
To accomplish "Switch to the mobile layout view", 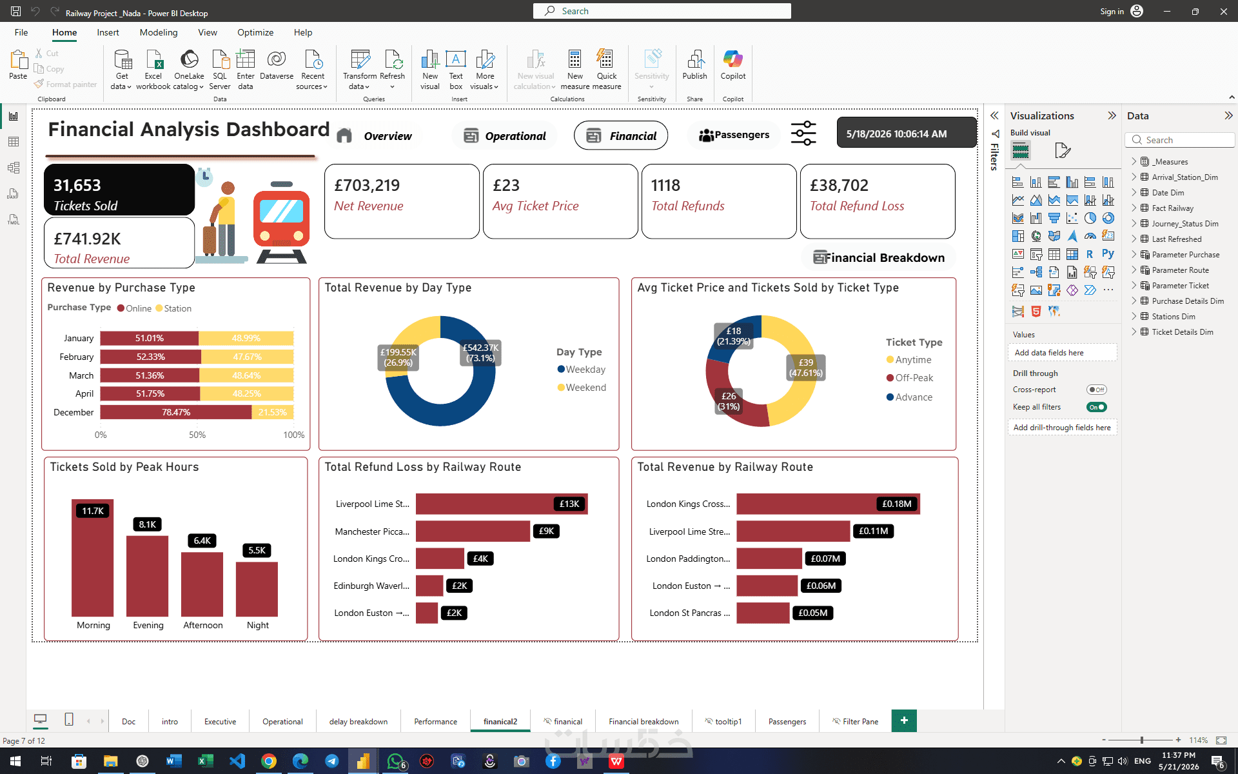I will [69, 720].
